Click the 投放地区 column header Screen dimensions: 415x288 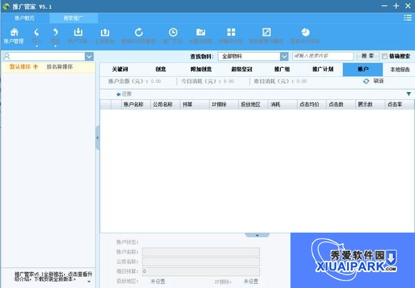point(253,105)
